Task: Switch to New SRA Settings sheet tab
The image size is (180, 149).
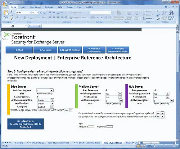Action: tap(35, 143)
